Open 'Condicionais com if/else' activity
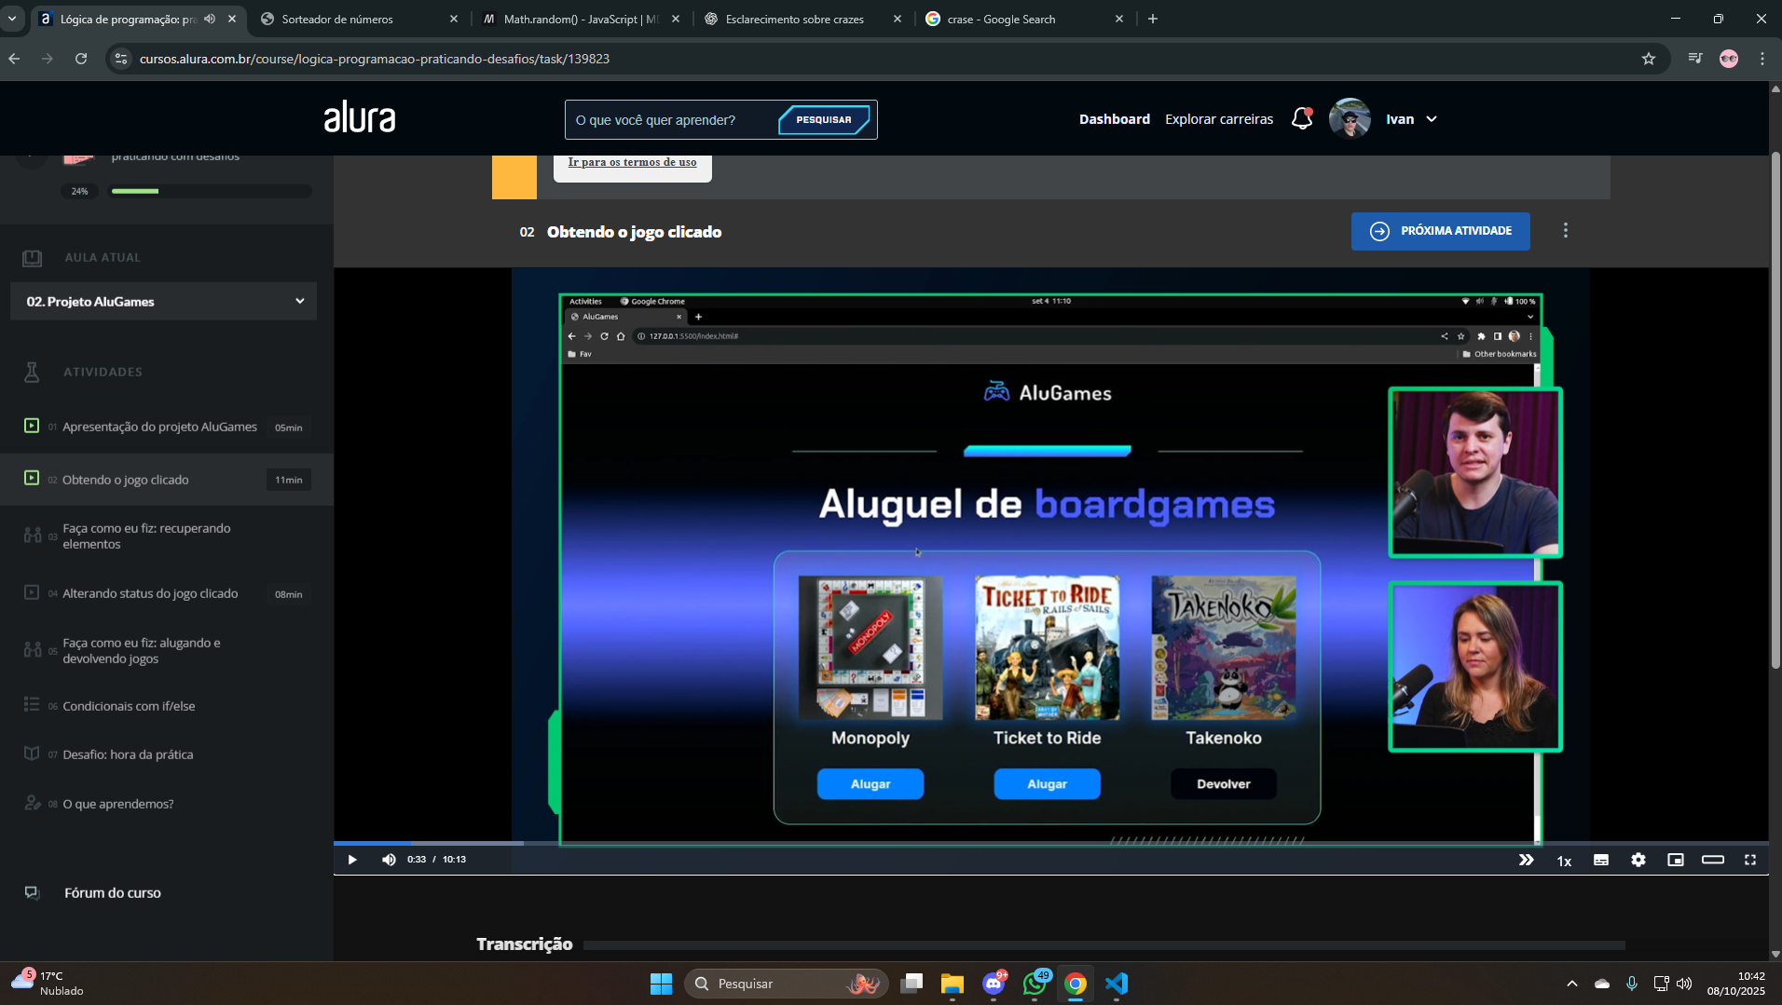 129,706
